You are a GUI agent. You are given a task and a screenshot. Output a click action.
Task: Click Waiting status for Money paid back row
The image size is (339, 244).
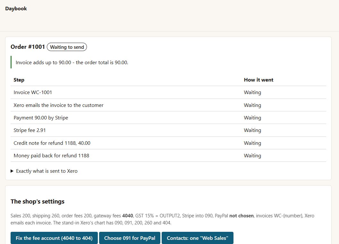pyautogui.click(x=252, y=156)
